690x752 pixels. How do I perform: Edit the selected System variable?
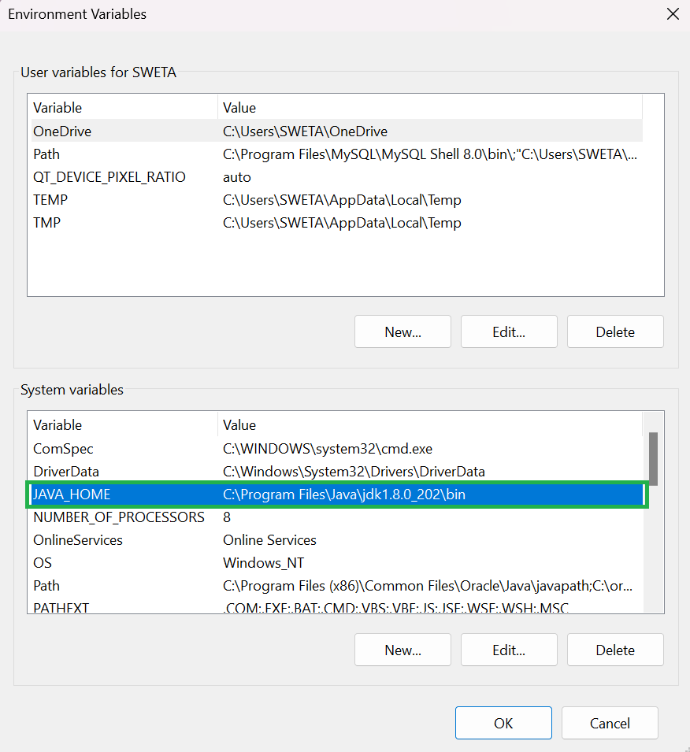pyautogui.click(x=509, y=650)
